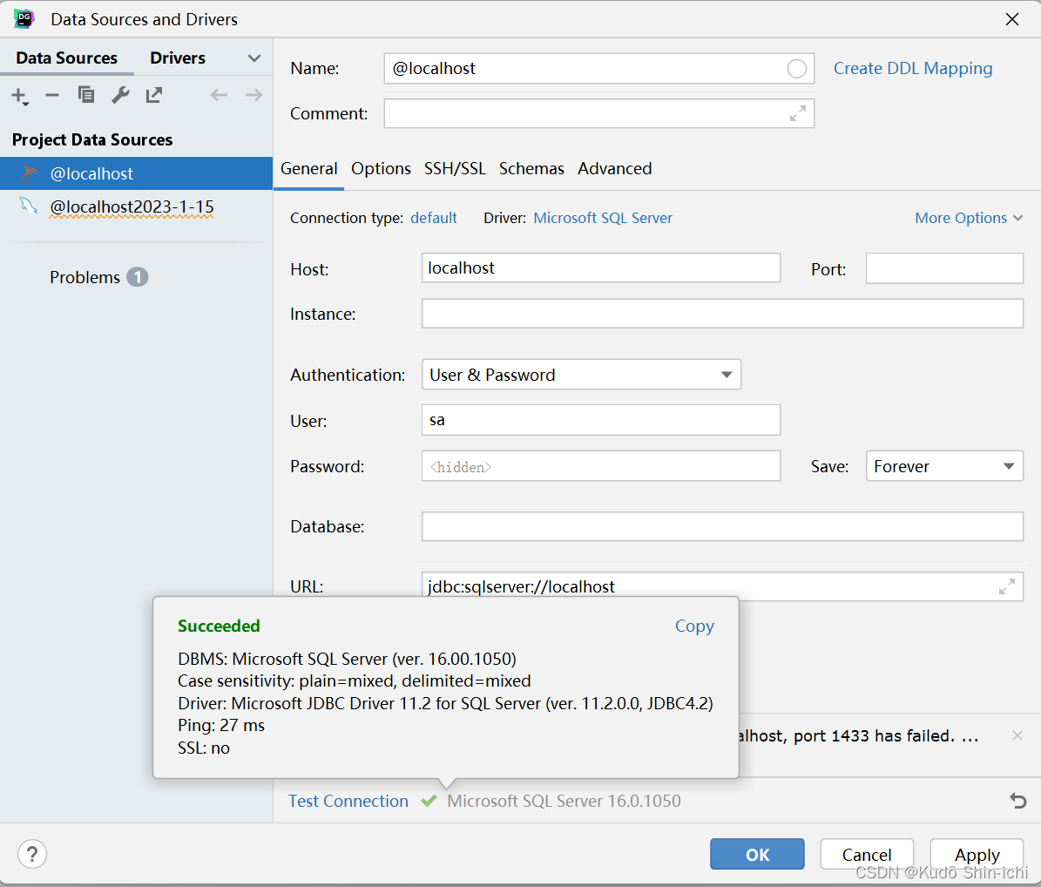
Task: Click the Cancel button
Action: pyautogui.click(x=867, y=855)
